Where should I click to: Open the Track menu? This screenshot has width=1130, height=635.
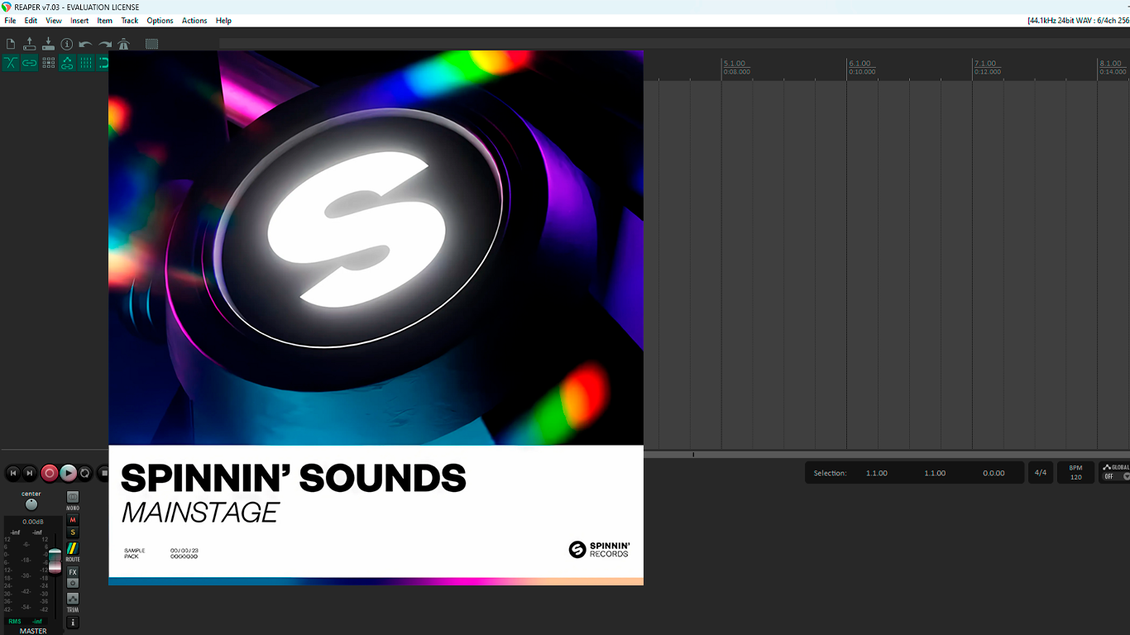130,21
